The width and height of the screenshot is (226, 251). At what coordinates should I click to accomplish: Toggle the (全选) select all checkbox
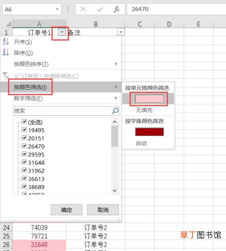[x=24, y=121]
